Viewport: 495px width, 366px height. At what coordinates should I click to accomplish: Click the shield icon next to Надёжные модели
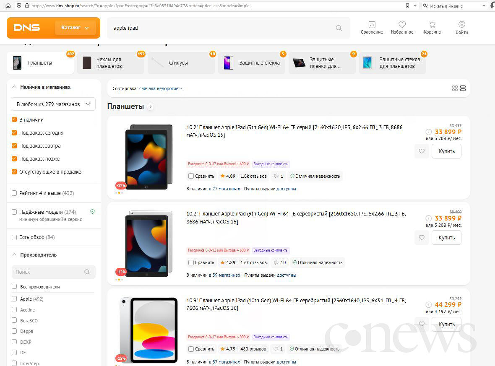point(92,212)
